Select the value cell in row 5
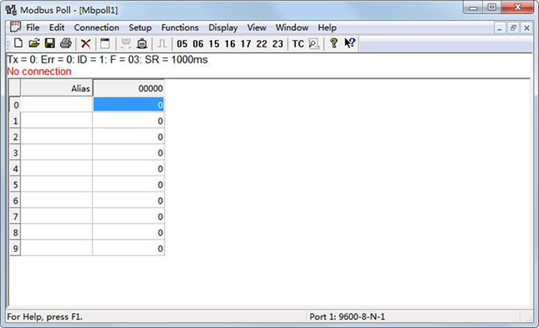 pos(128,185)
